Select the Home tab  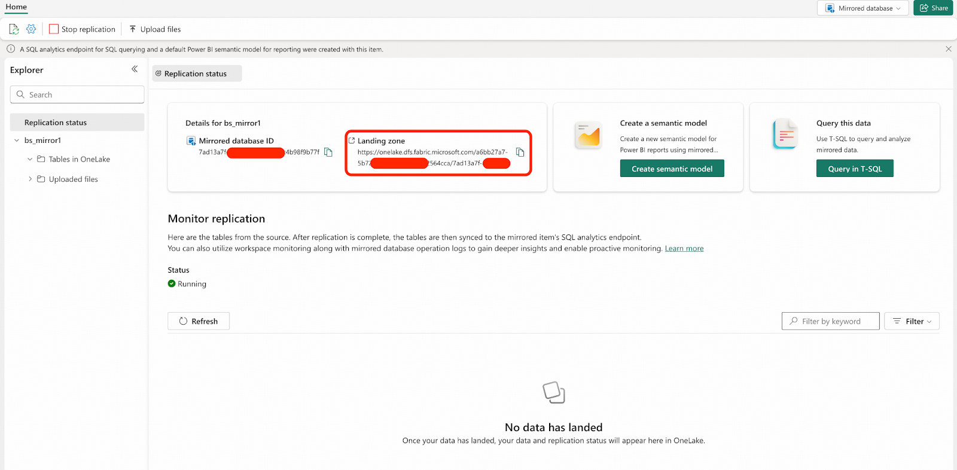pyautogui.click(x=16, y=7)
